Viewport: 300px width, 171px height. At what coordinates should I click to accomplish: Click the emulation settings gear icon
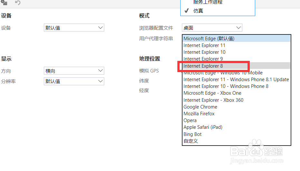click(x=4, y=3)
